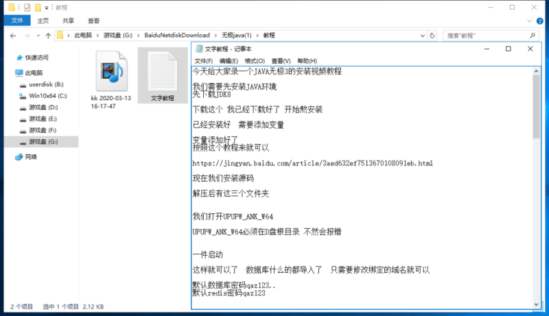Image resolution: width=549 pixels, height=316 pixels.
Task: Open the 文件 ribbon tab
Action: point(16,21)
